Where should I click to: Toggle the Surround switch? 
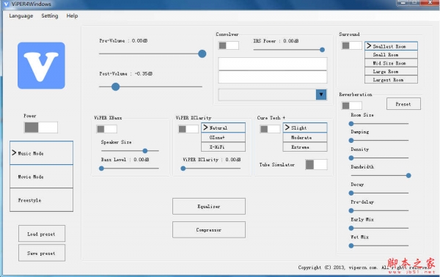[351, 45]
